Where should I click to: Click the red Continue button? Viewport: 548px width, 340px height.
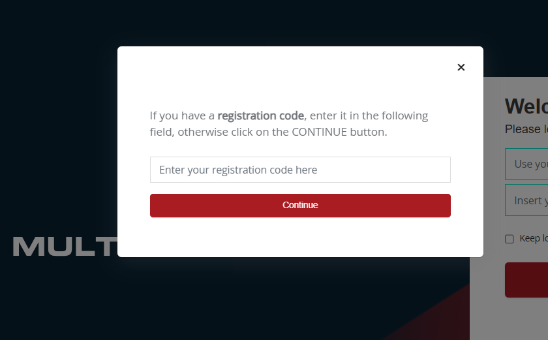300,206
